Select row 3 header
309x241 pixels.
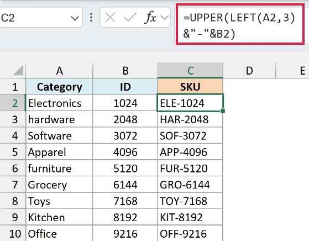click(13, 119)
